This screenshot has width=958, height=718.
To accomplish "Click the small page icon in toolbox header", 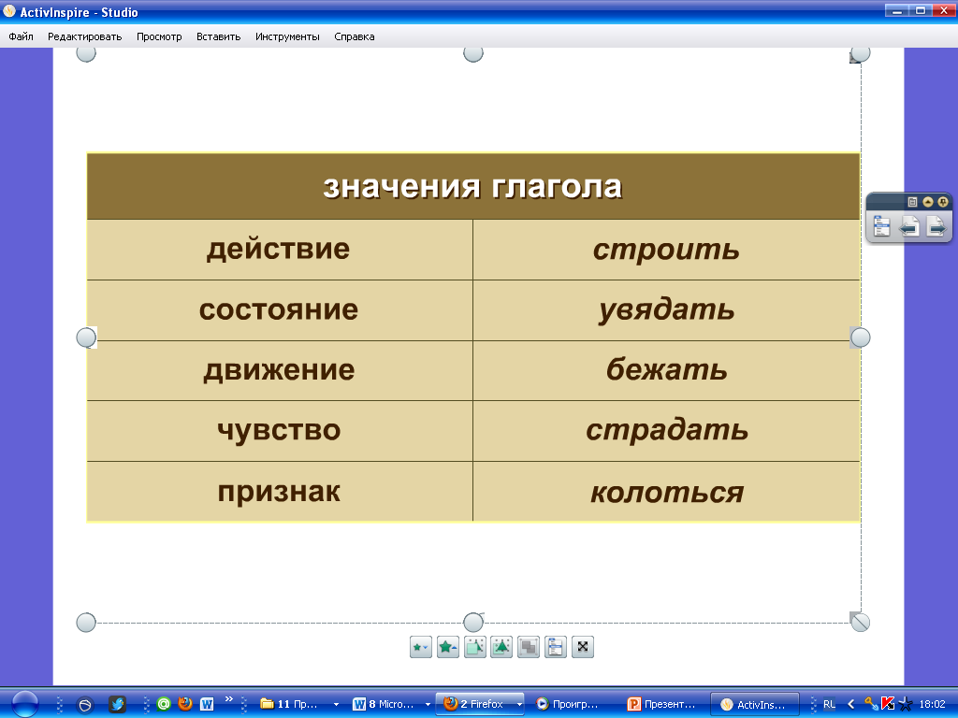I will (x=913, y=202).
